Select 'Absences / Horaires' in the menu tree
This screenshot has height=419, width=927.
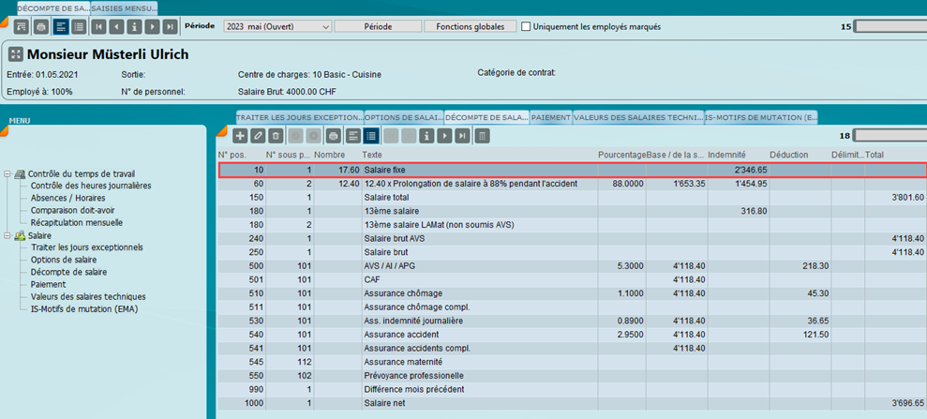coord(67,198)
